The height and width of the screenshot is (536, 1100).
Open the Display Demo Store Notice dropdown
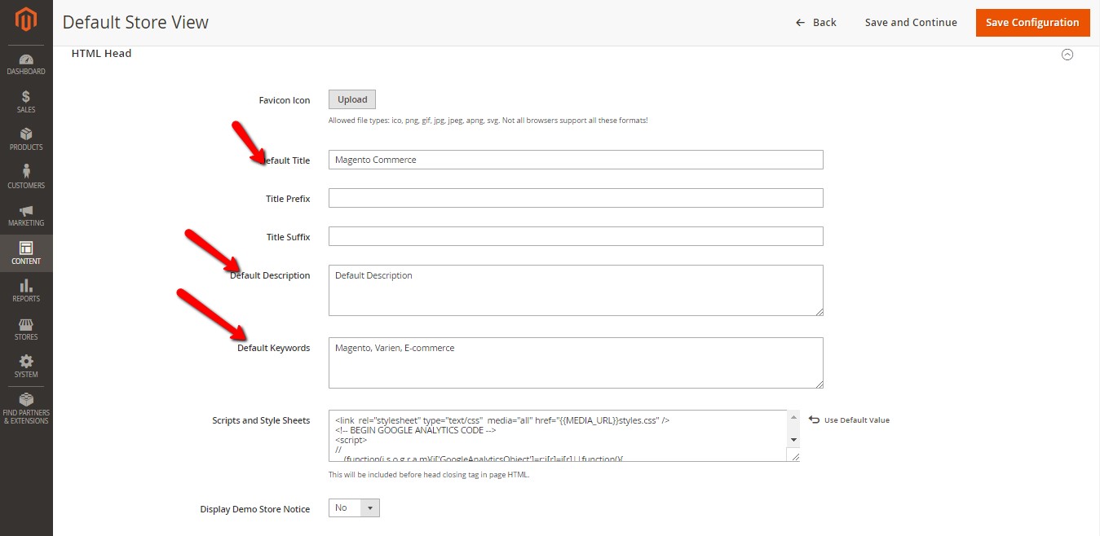[x=354, y=507]
